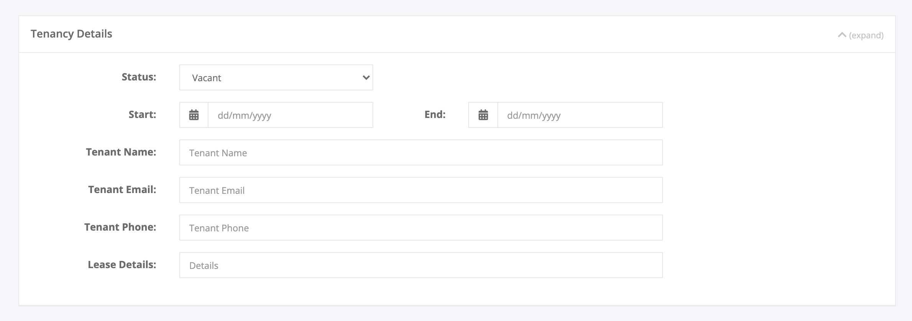Click the Start: label
Viewport: 912px width, 321px height.
click(142, 115)
